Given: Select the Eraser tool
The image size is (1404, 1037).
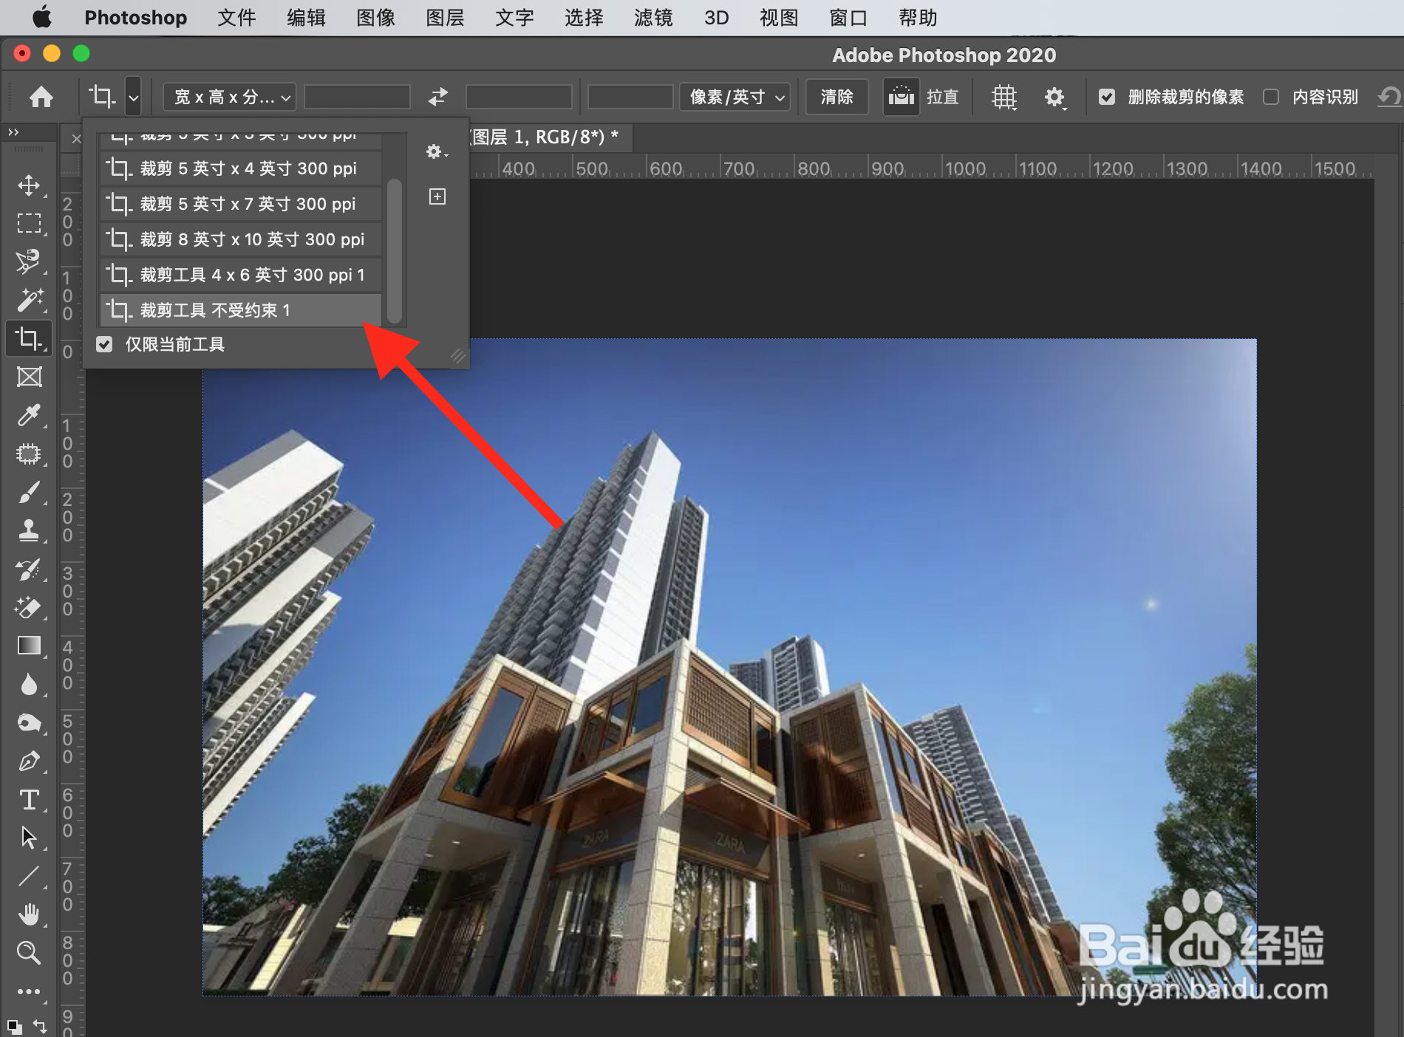Looking at the screenshot, I should point(29,607).
